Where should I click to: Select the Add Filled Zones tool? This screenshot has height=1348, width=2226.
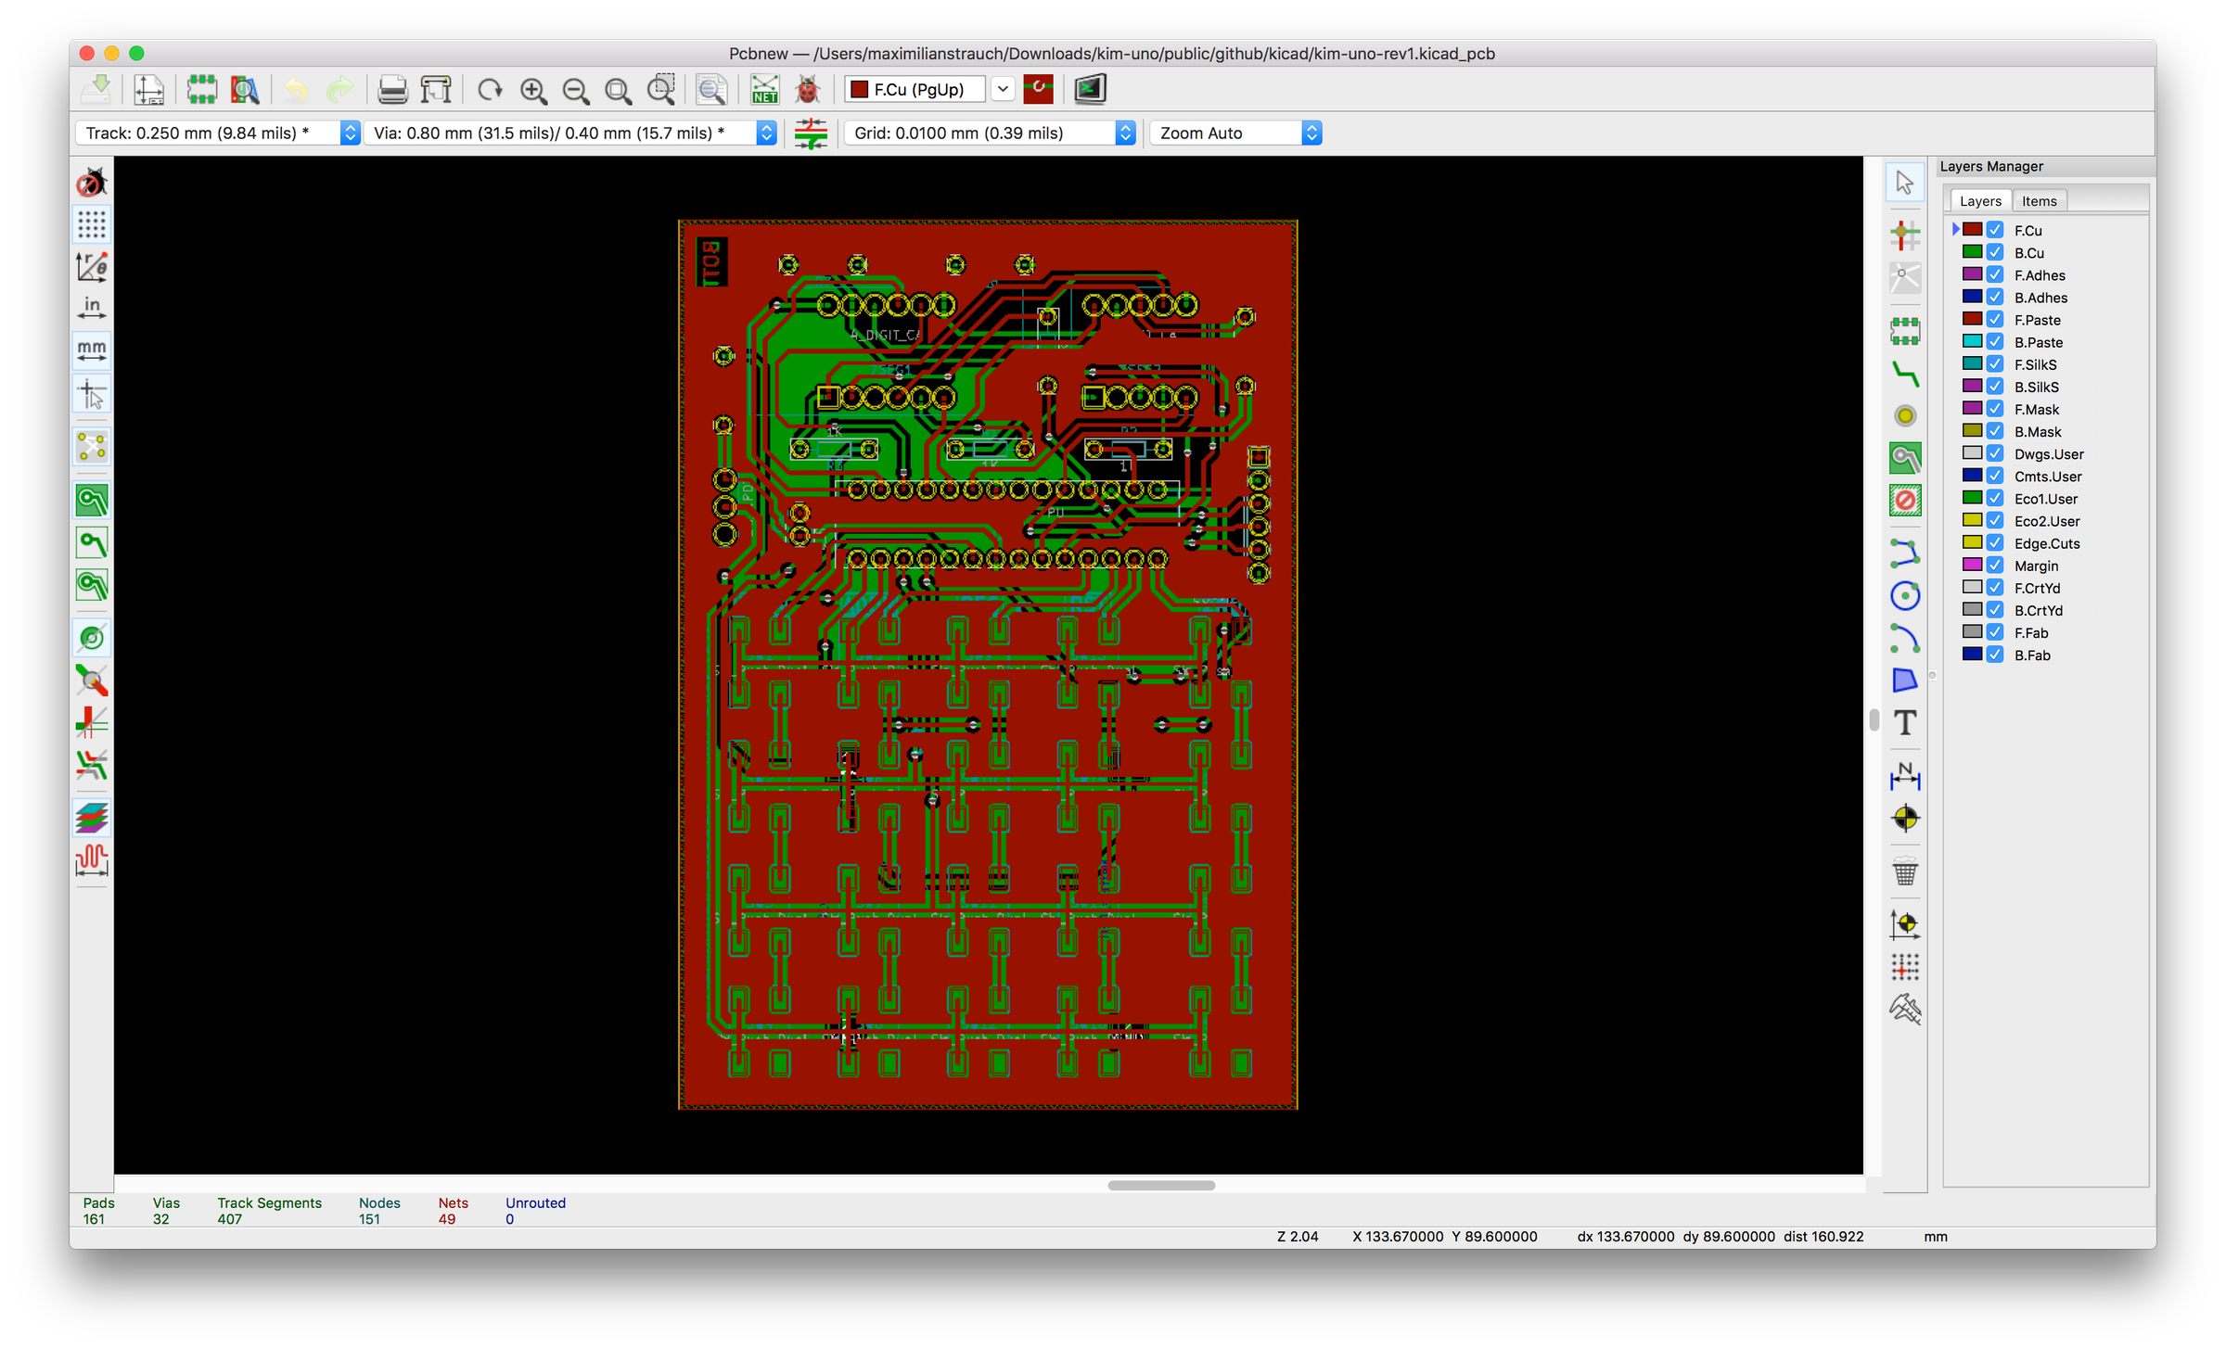pos(1905,456)
